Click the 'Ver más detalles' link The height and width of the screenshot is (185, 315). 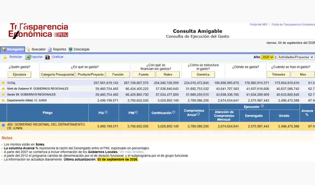click(131, 152)
